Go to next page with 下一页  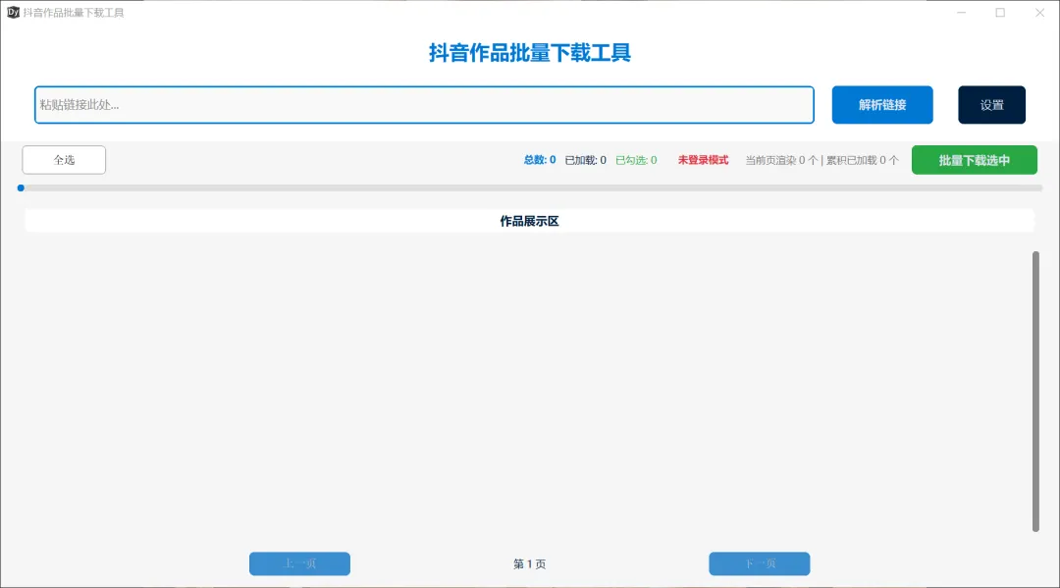click(x=759, y=563)
